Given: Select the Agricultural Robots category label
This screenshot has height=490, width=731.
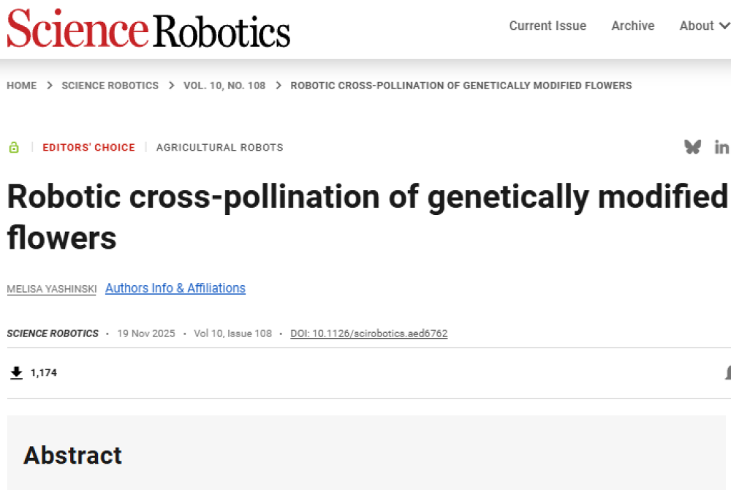Looking at the screenshot, I should [x=219, y=148].
